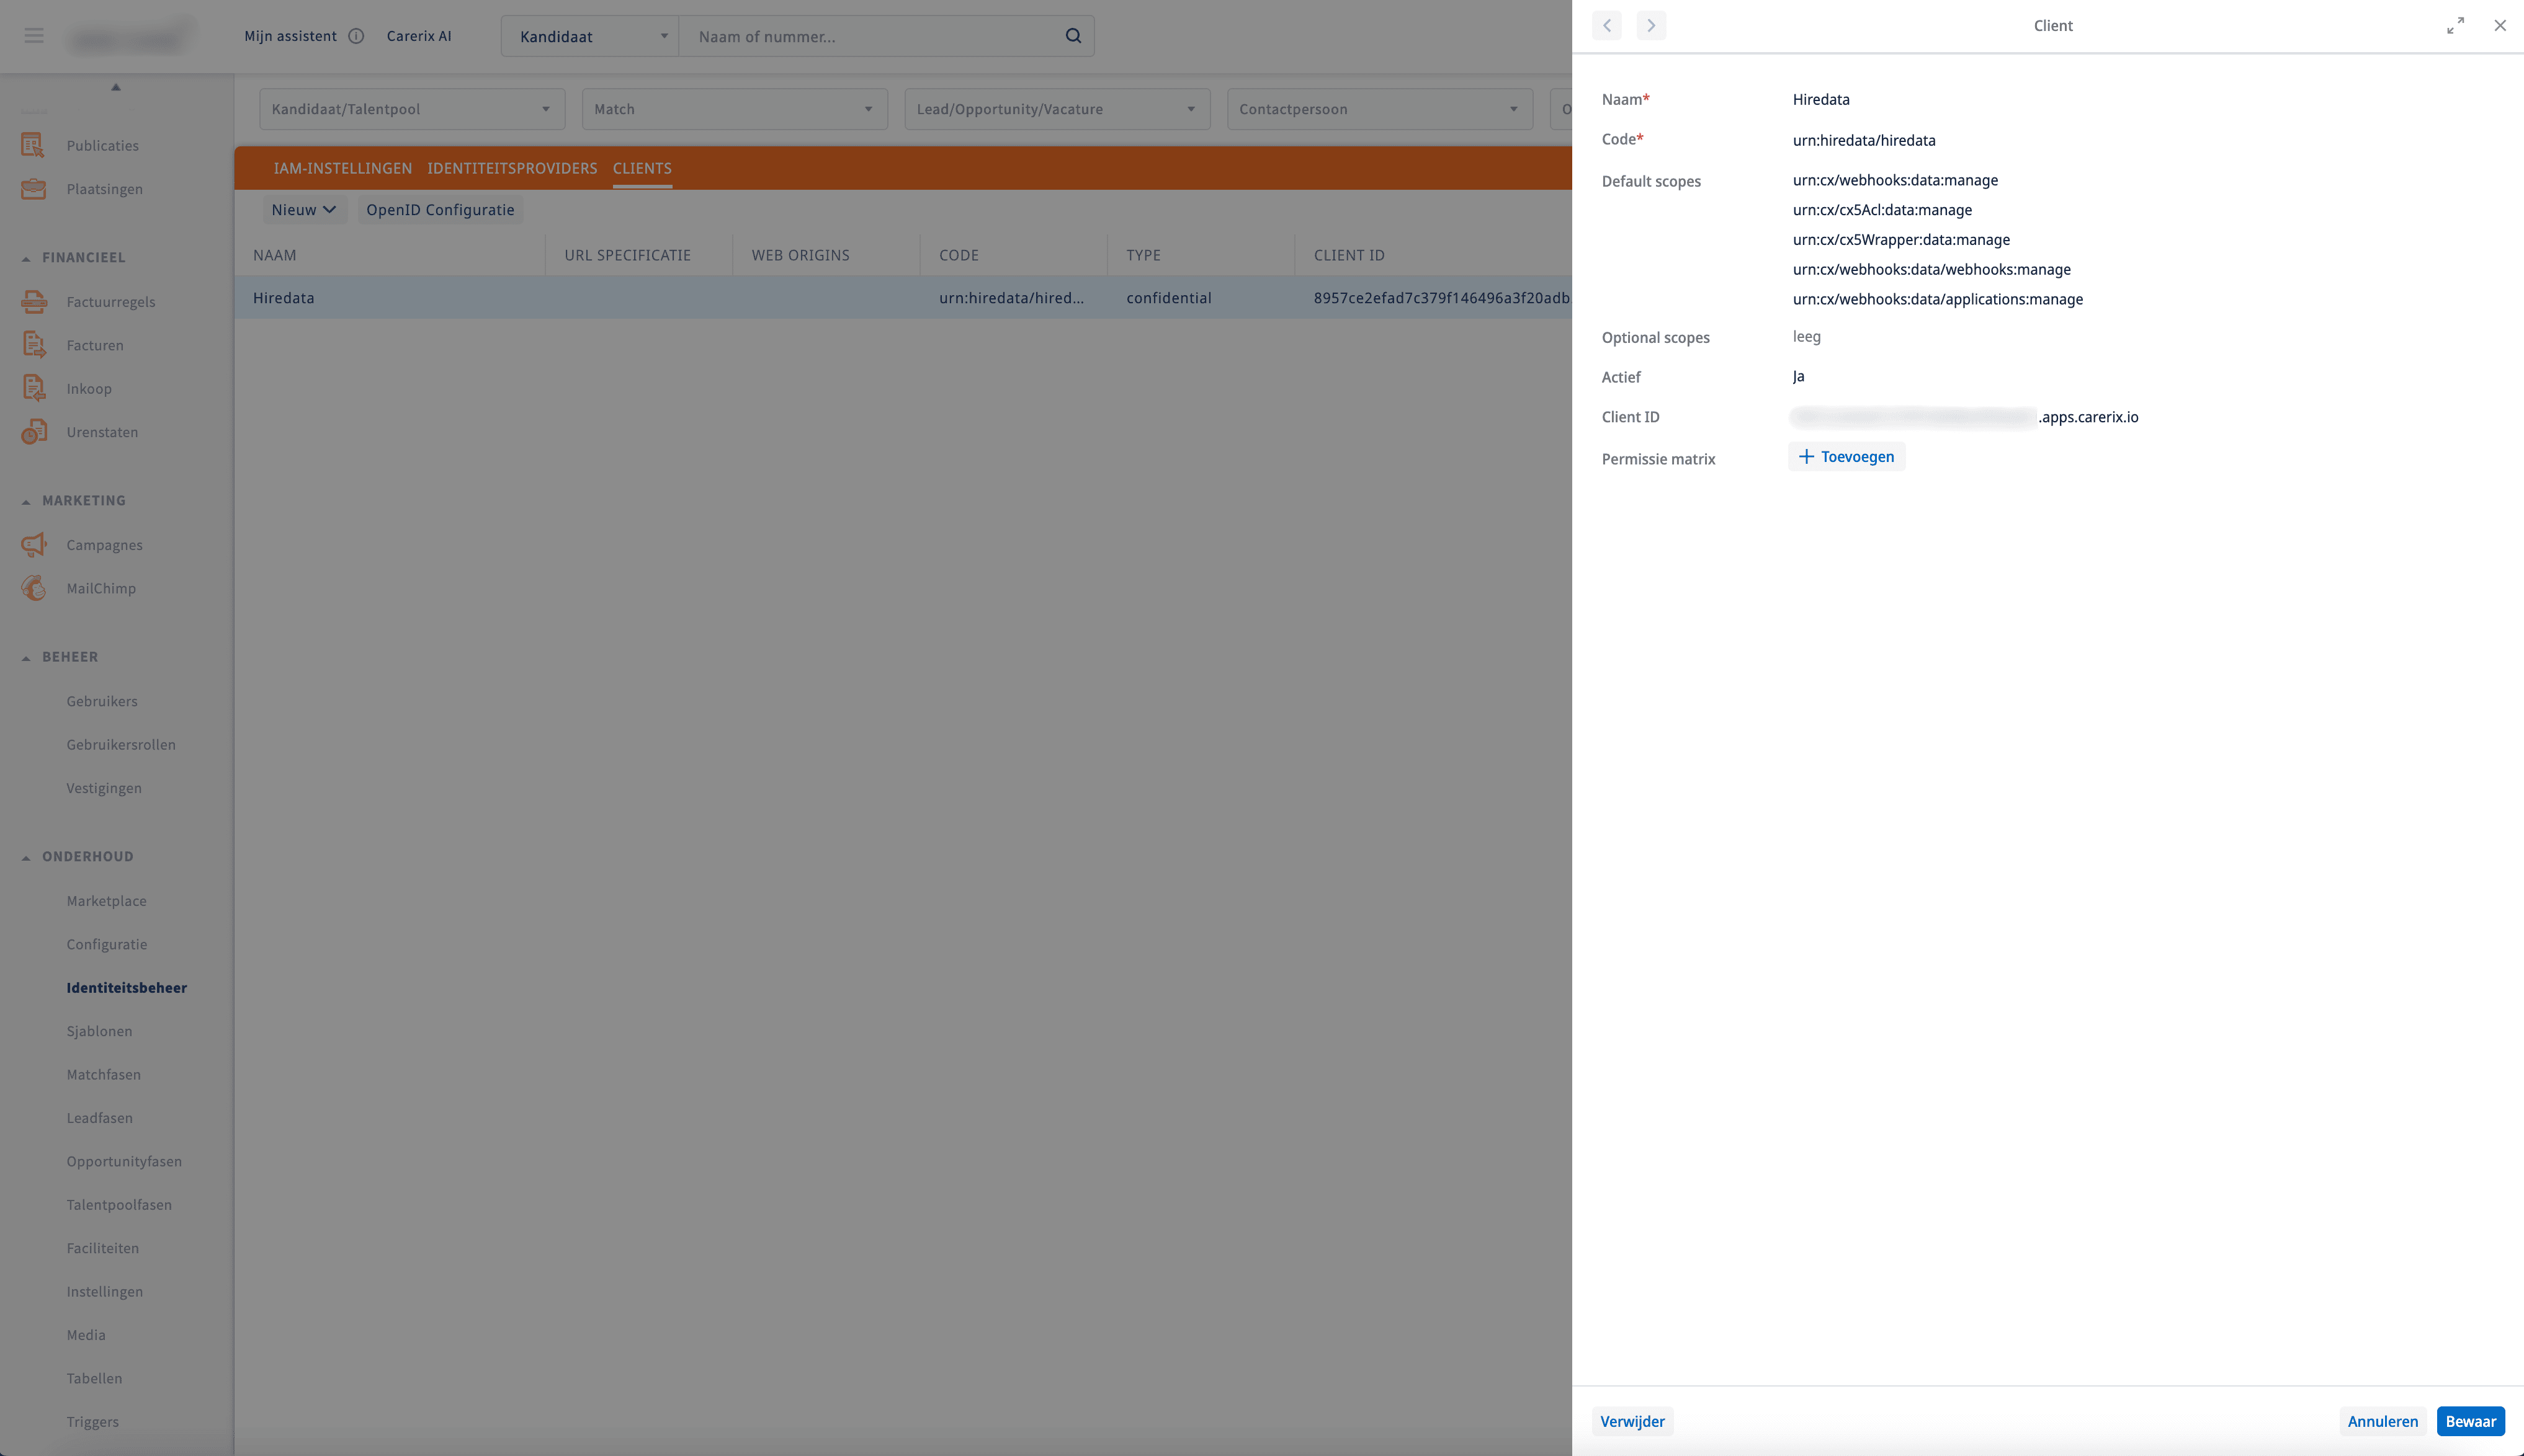The width and height of the screenshot is (2524, 1456).
Task: Click OpenID Configuratie button
Action: [x=440, y=209]
